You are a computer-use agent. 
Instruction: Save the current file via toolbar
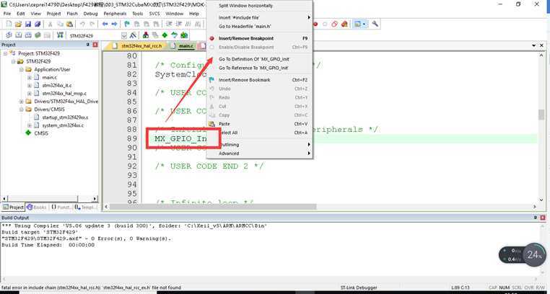pos(27,24)
